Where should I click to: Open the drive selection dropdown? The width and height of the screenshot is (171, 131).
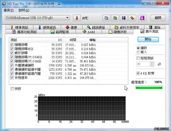tap(37, 18)
